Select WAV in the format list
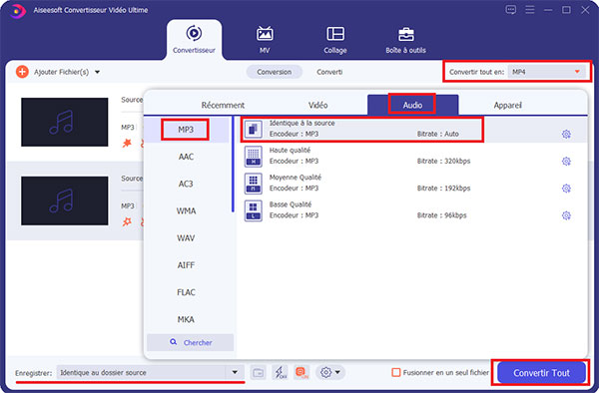 click(186, 238)
